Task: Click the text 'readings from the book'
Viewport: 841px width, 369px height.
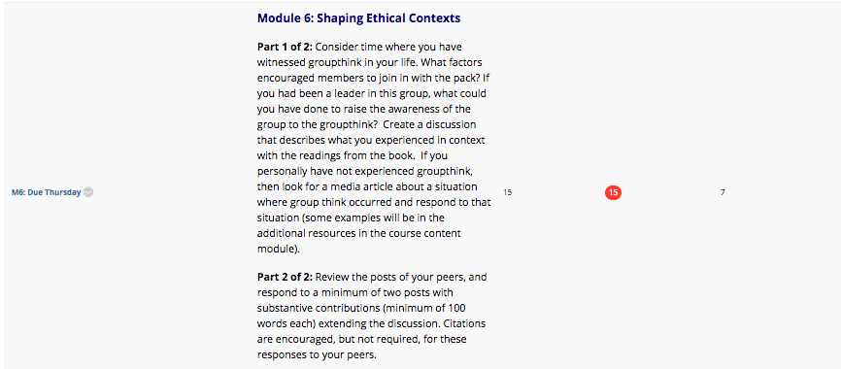Action: point(348,156)
